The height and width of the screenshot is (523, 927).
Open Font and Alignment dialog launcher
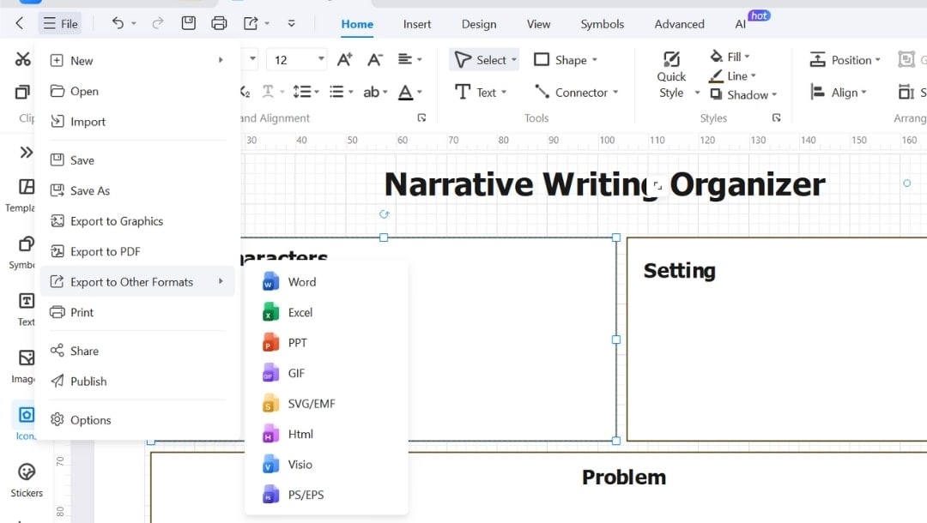[x=421, y=117]
